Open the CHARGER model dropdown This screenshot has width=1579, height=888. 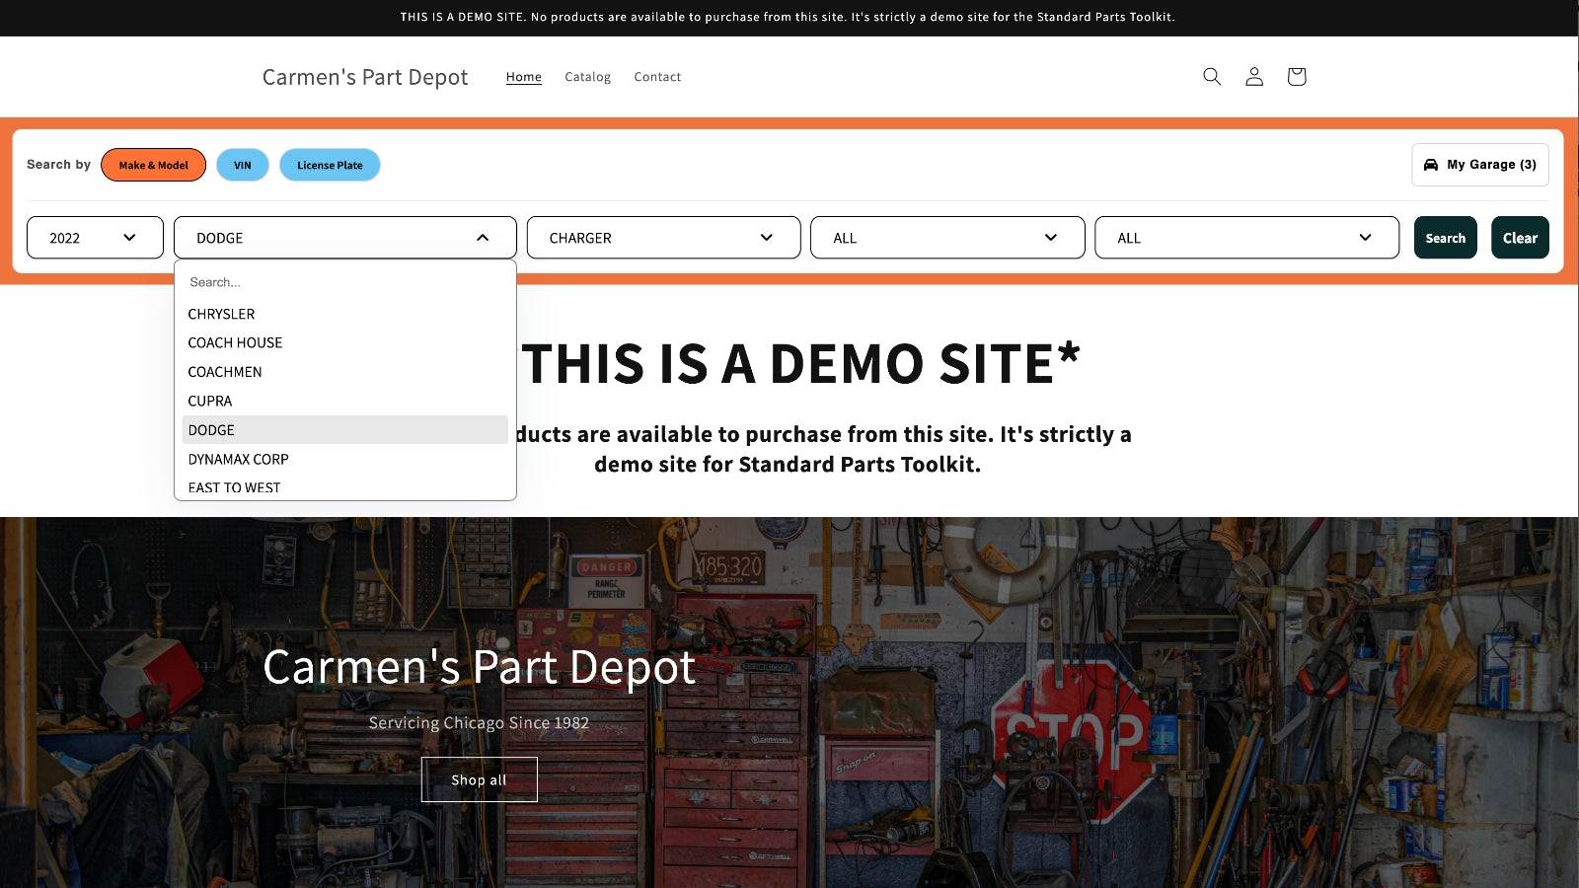663,238
